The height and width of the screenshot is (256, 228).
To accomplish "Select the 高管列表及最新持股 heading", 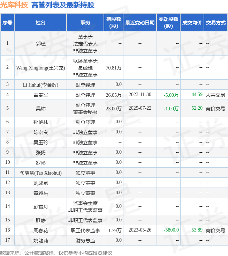I will click(63, 5).
